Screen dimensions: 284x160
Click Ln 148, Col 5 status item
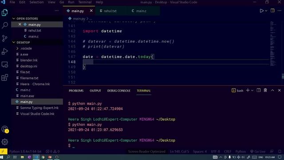pyautogui.click(x=179, y=152)
